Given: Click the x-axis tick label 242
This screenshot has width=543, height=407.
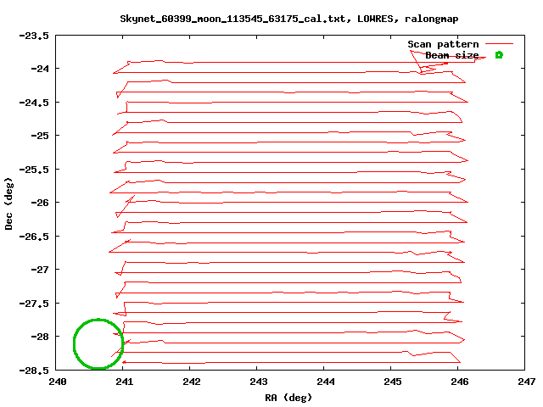Looking at the screenshot, I should pyautogui.click(x=192, y=382).
